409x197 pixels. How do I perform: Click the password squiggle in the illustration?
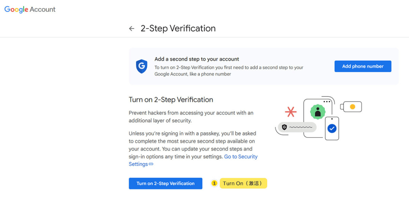tap(301, 127)
